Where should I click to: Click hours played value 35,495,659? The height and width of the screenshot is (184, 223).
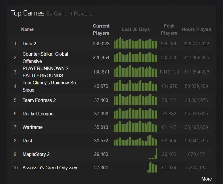tap(196, 127)
